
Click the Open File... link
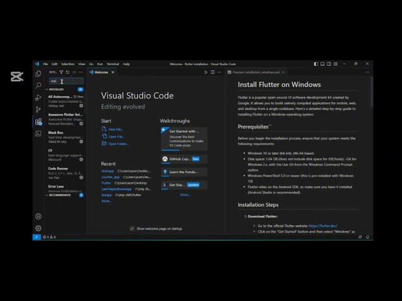(x=116, y=137)
